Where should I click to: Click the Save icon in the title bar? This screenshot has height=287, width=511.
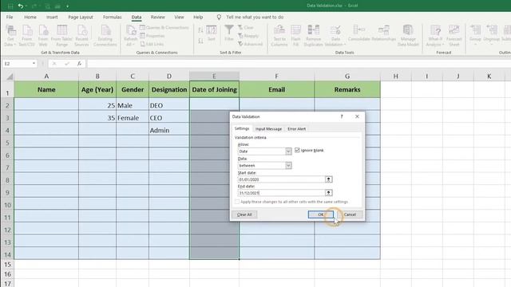point(10,6)
